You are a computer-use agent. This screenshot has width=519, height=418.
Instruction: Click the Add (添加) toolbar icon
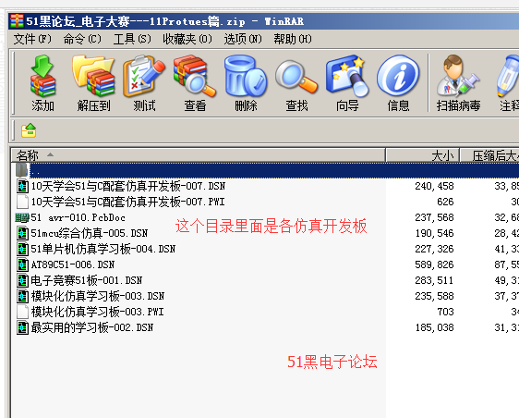click(42, 76)
